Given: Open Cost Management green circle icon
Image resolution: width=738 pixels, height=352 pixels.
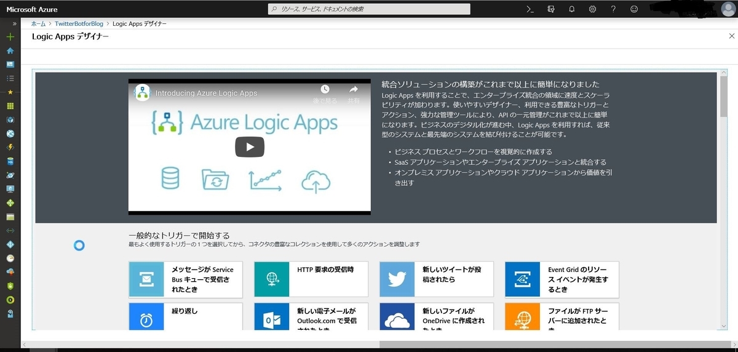Looking at the screenshot, I should point(10,300).
